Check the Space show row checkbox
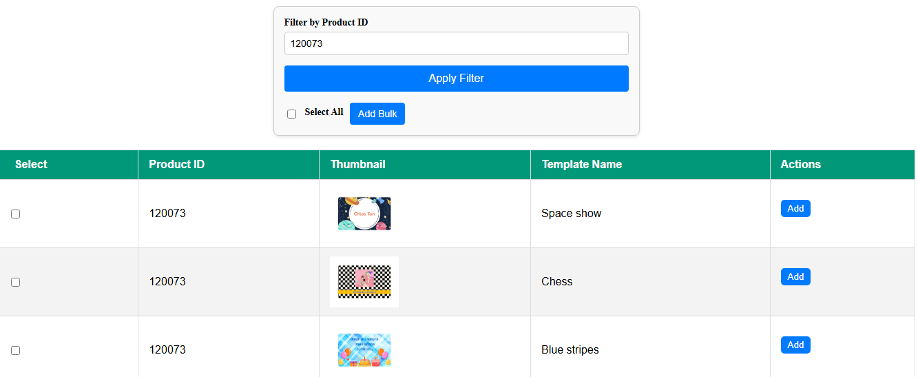 pos(15,214)
